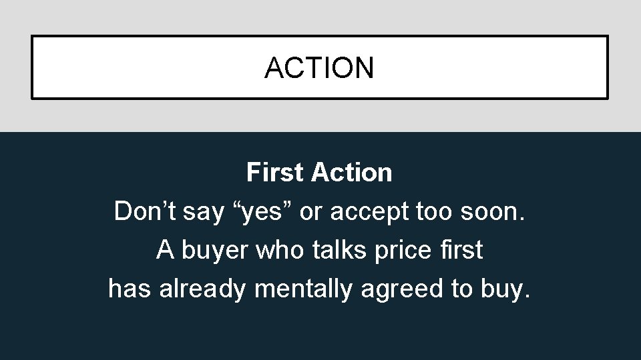The height and width of the screenshot is (360, 641).
Task: Click the word "who" in the second line
Action: tap(280, 250)
